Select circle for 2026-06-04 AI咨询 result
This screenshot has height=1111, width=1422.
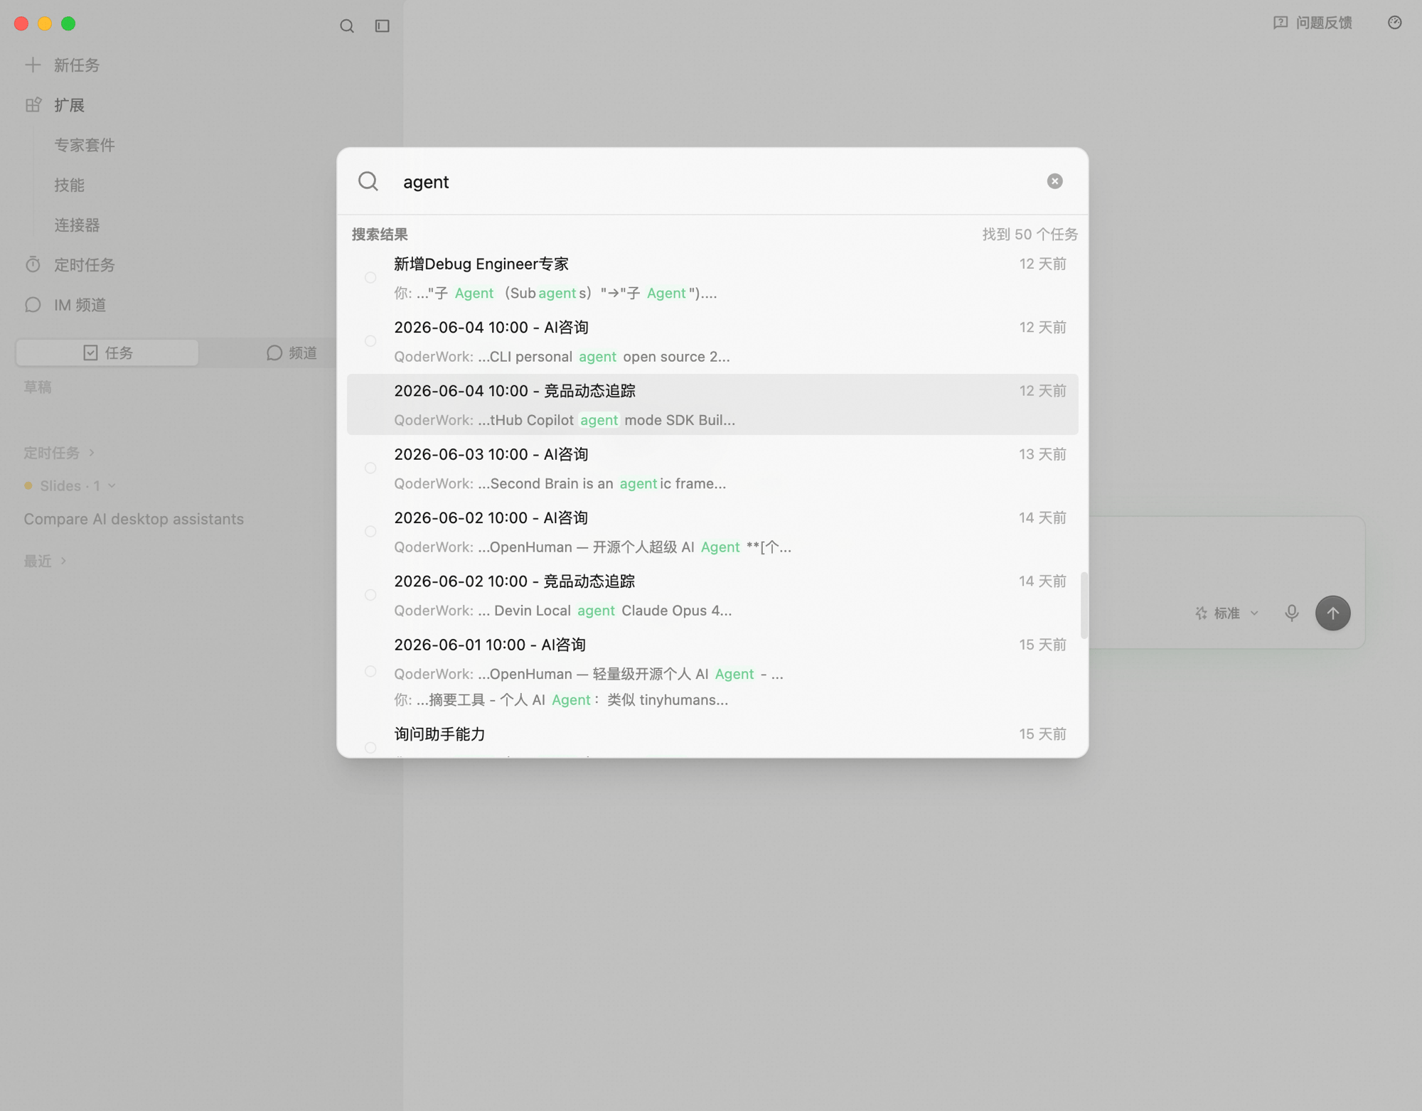[370, 341]
